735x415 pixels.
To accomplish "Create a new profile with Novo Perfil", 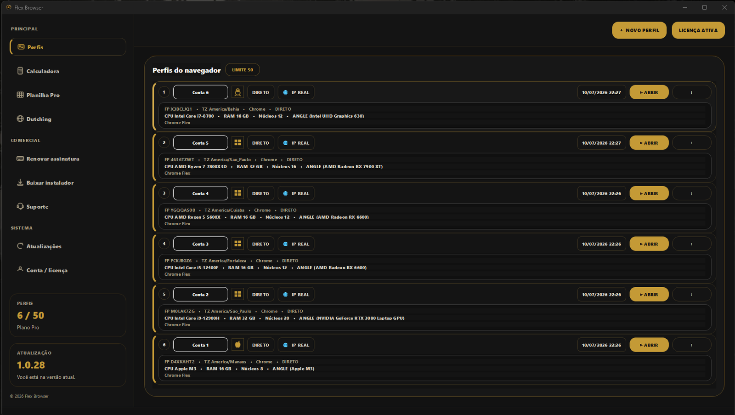I will [x=639, y=30].
